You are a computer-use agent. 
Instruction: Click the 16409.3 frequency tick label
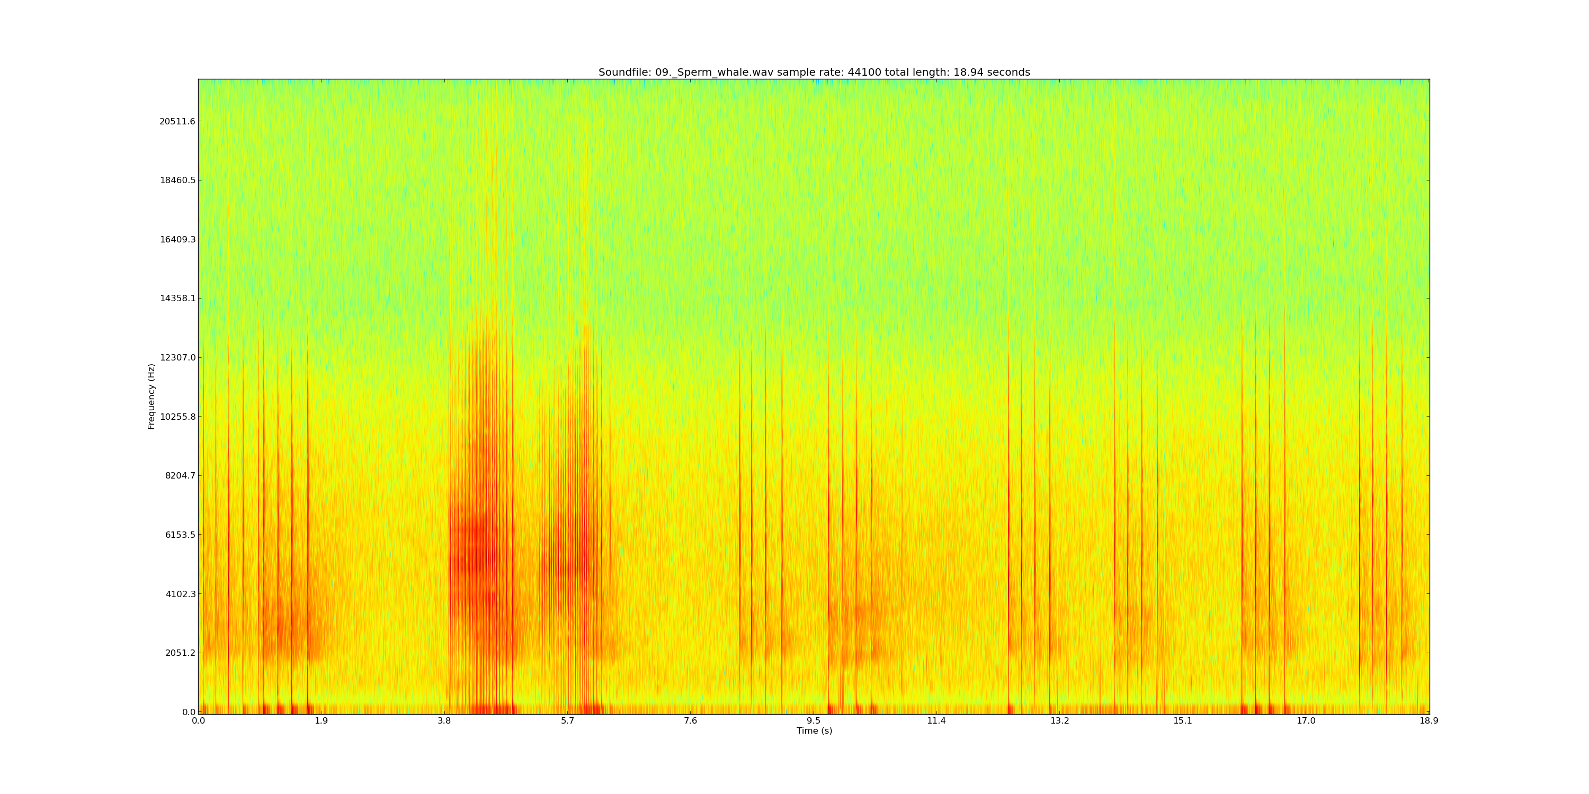pos(177,239)
